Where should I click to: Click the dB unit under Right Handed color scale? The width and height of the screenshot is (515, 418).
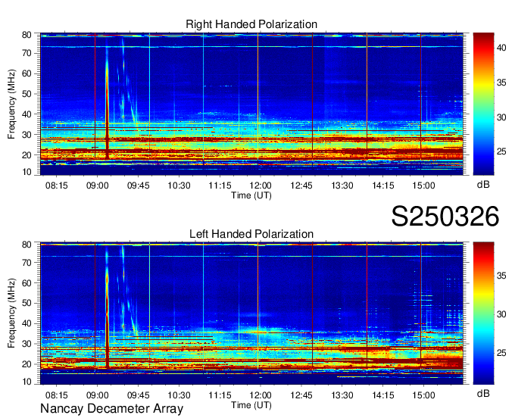pyautogui.click(x=483, y=185)
